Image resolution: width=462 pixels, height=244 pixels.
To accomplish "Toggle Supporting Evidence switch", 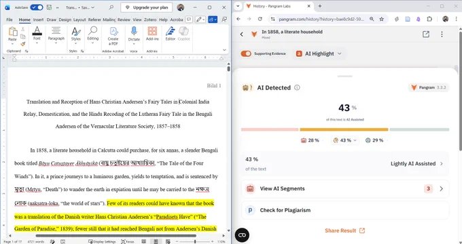I will pos(246,54).
